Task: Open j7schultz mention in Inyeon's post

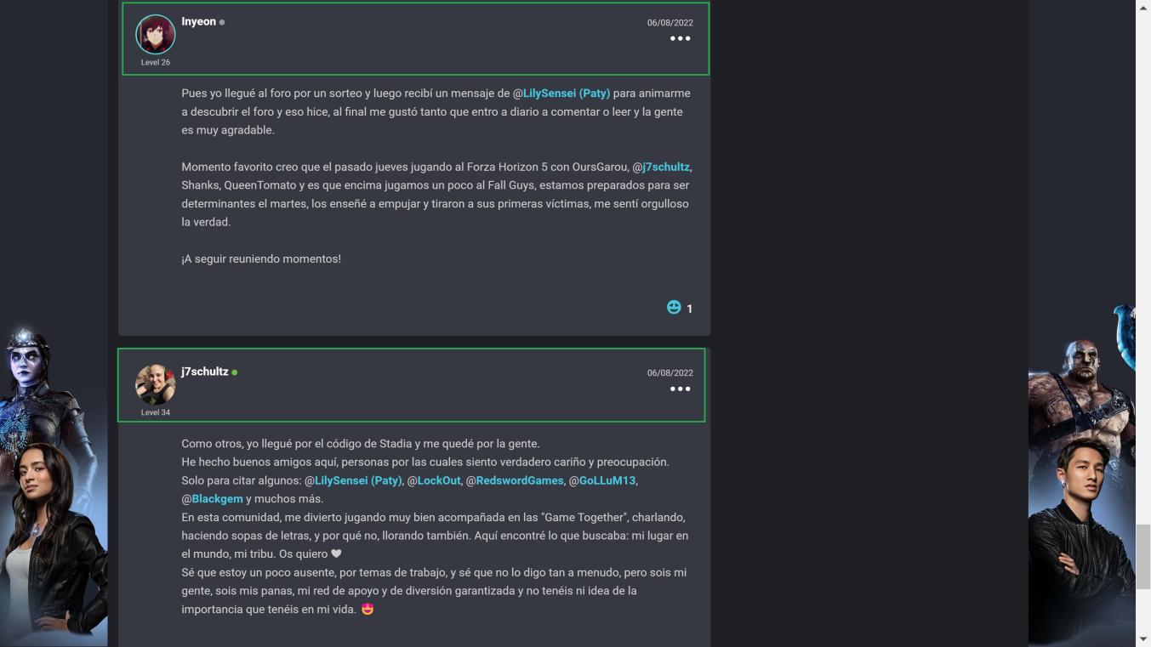Action: pos(665,167)
